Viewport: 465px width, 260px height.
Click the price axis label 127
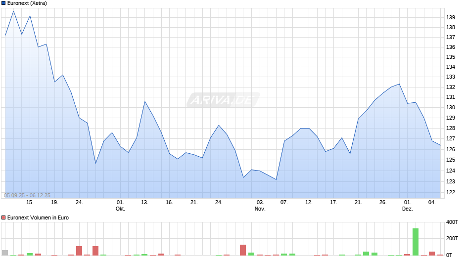451,139
